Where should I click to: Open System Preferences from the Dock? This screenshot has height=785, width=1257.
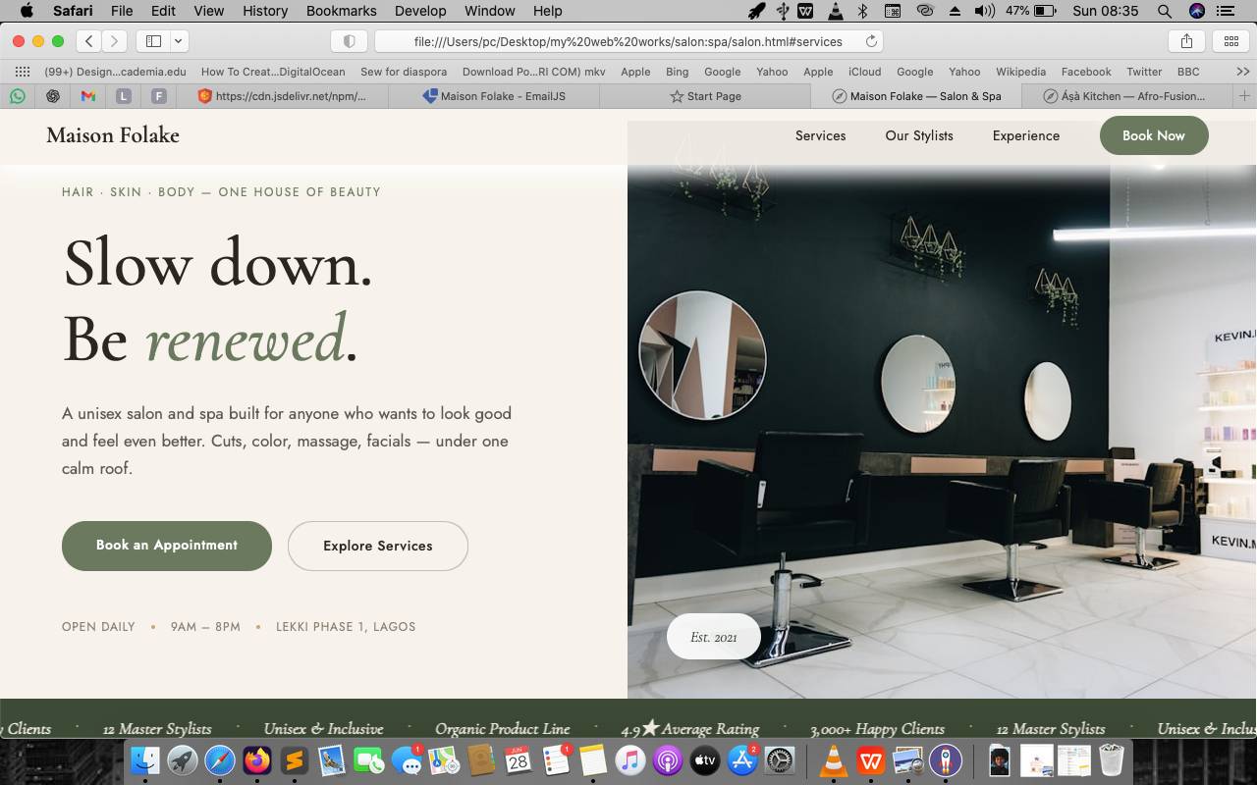(x=780, y=759)
